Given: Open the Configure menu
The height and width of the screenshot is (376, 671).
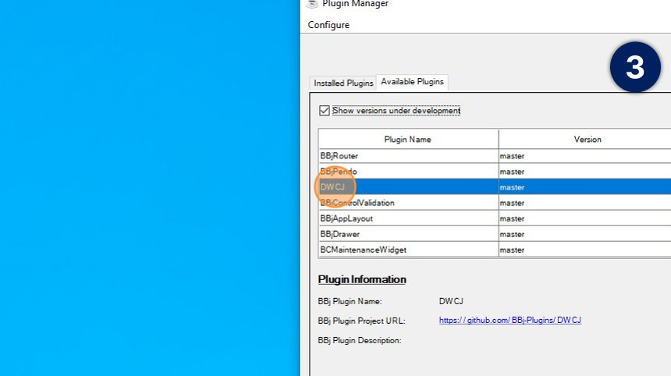Looking at the screenshot, I should (x=328, y=25).
